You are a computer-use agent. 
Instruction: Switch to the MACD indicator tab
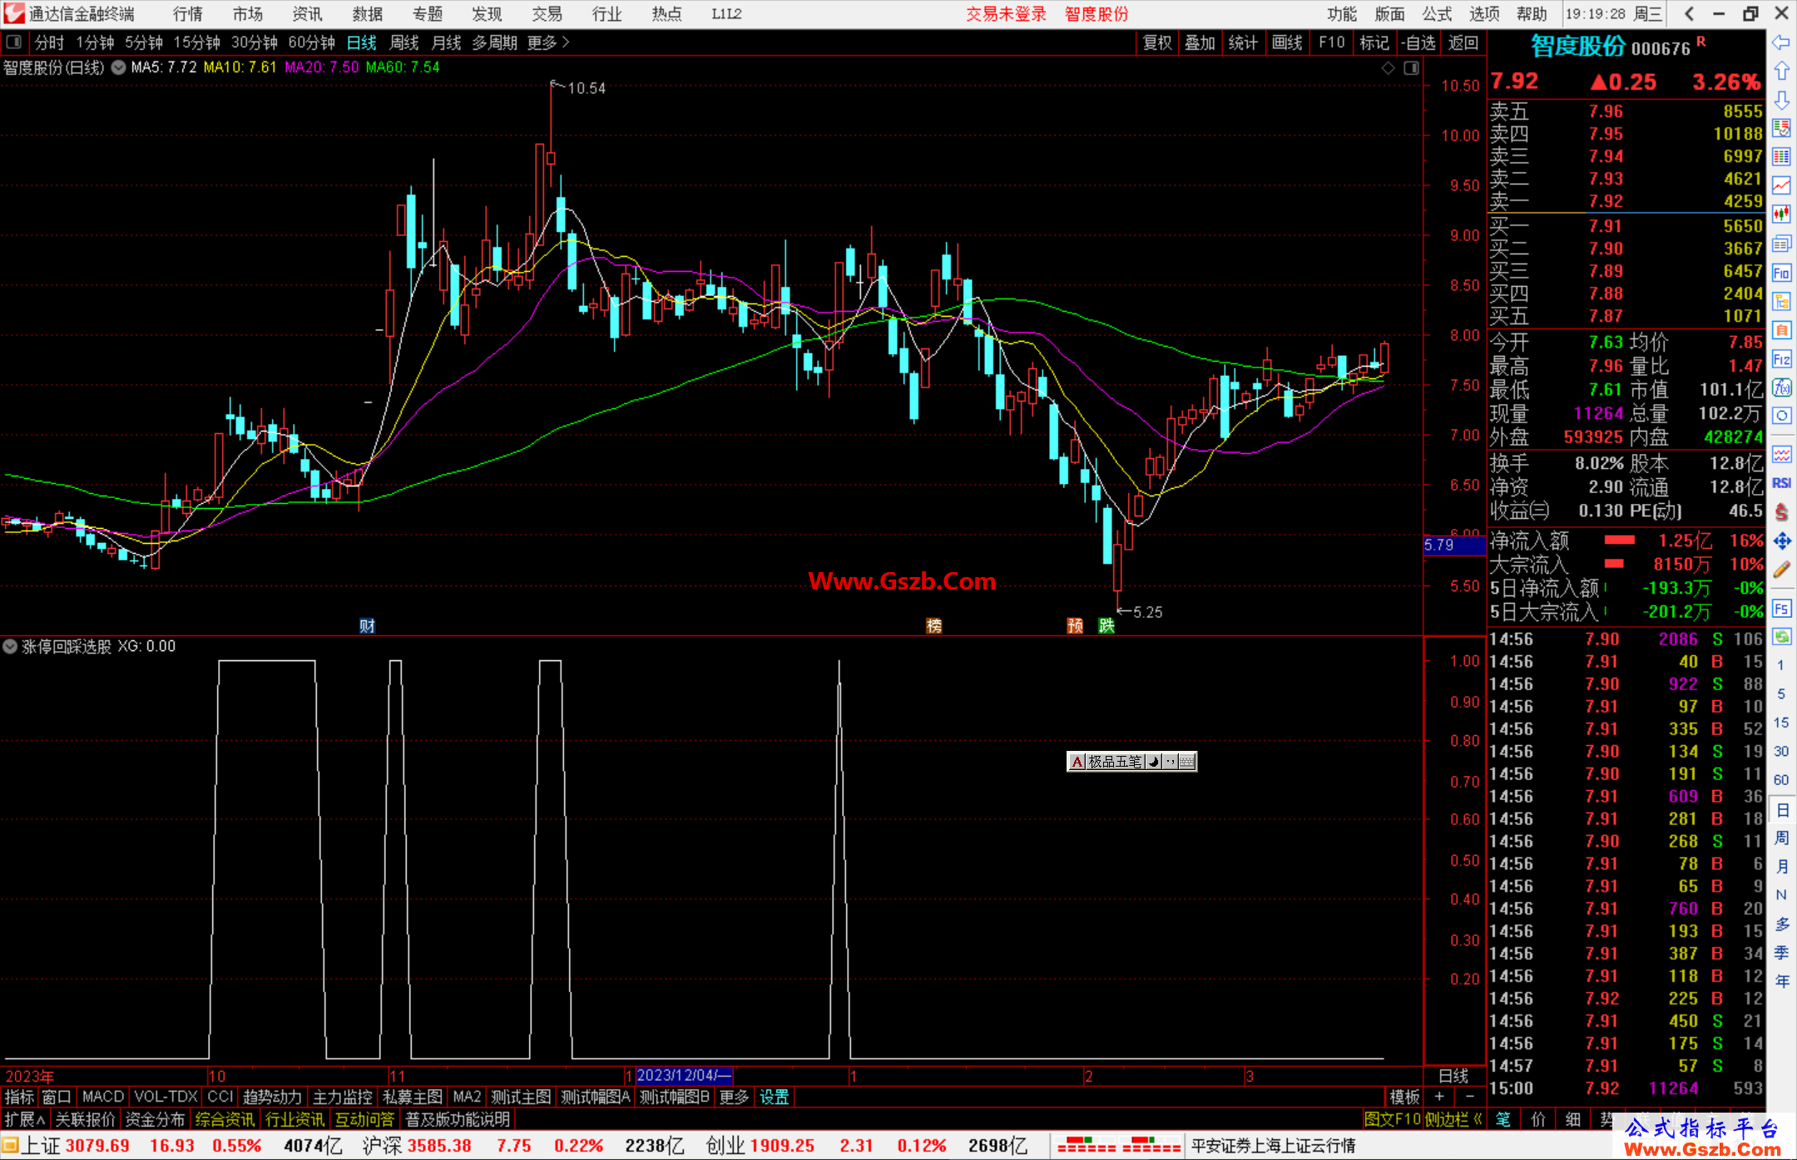point(103,1097)
